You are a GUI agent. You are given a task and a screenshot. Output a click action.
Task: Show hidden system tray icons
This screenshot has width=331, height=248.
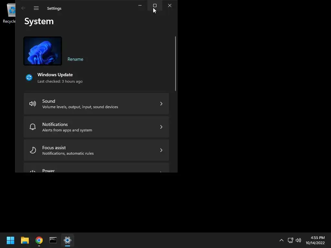tap(282, 240)
